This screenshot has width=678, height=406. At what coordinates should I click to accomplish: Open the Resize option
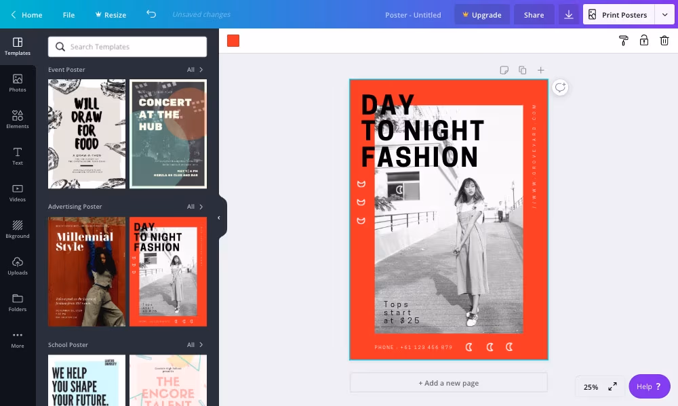(111, 15)
